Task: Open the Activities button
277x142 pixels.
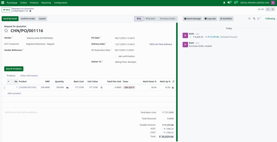Action: click(x=226, y=19)
